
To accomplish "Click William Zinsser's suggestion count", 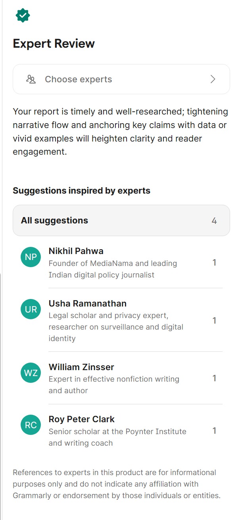I will tap(214, 378).
